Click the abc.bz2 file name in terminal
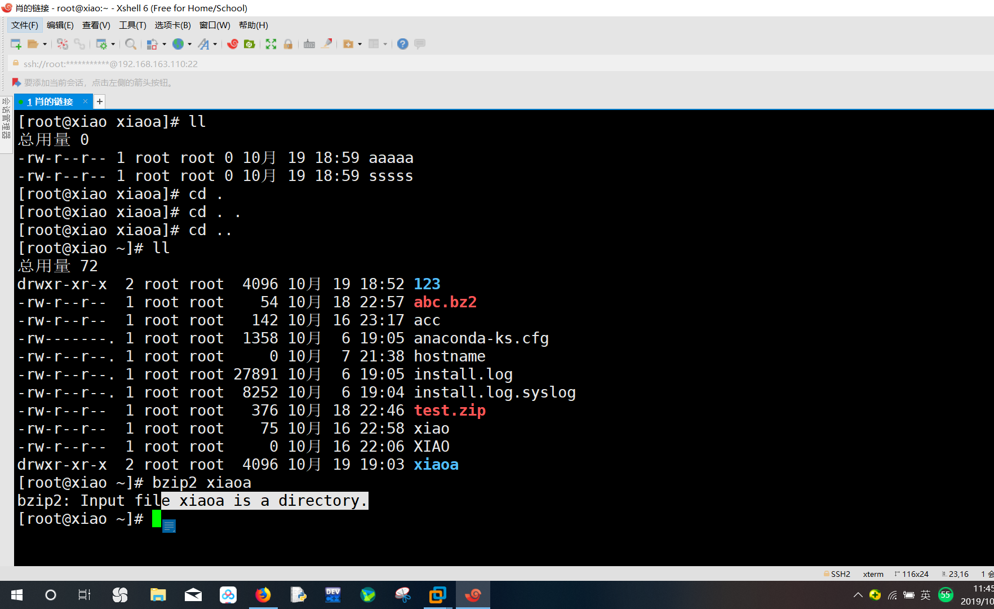Image resolution: width=994 pixels, height=609 pixels. click(445, 302)
